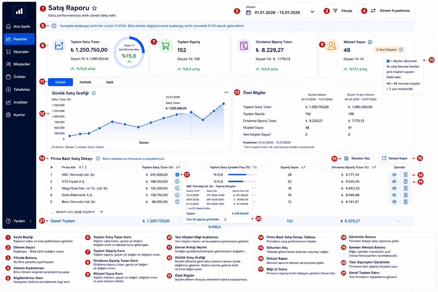Screen dimensions: 438x292
Task: Open Tahsilatlar in the sidebar
Action: 19,90
